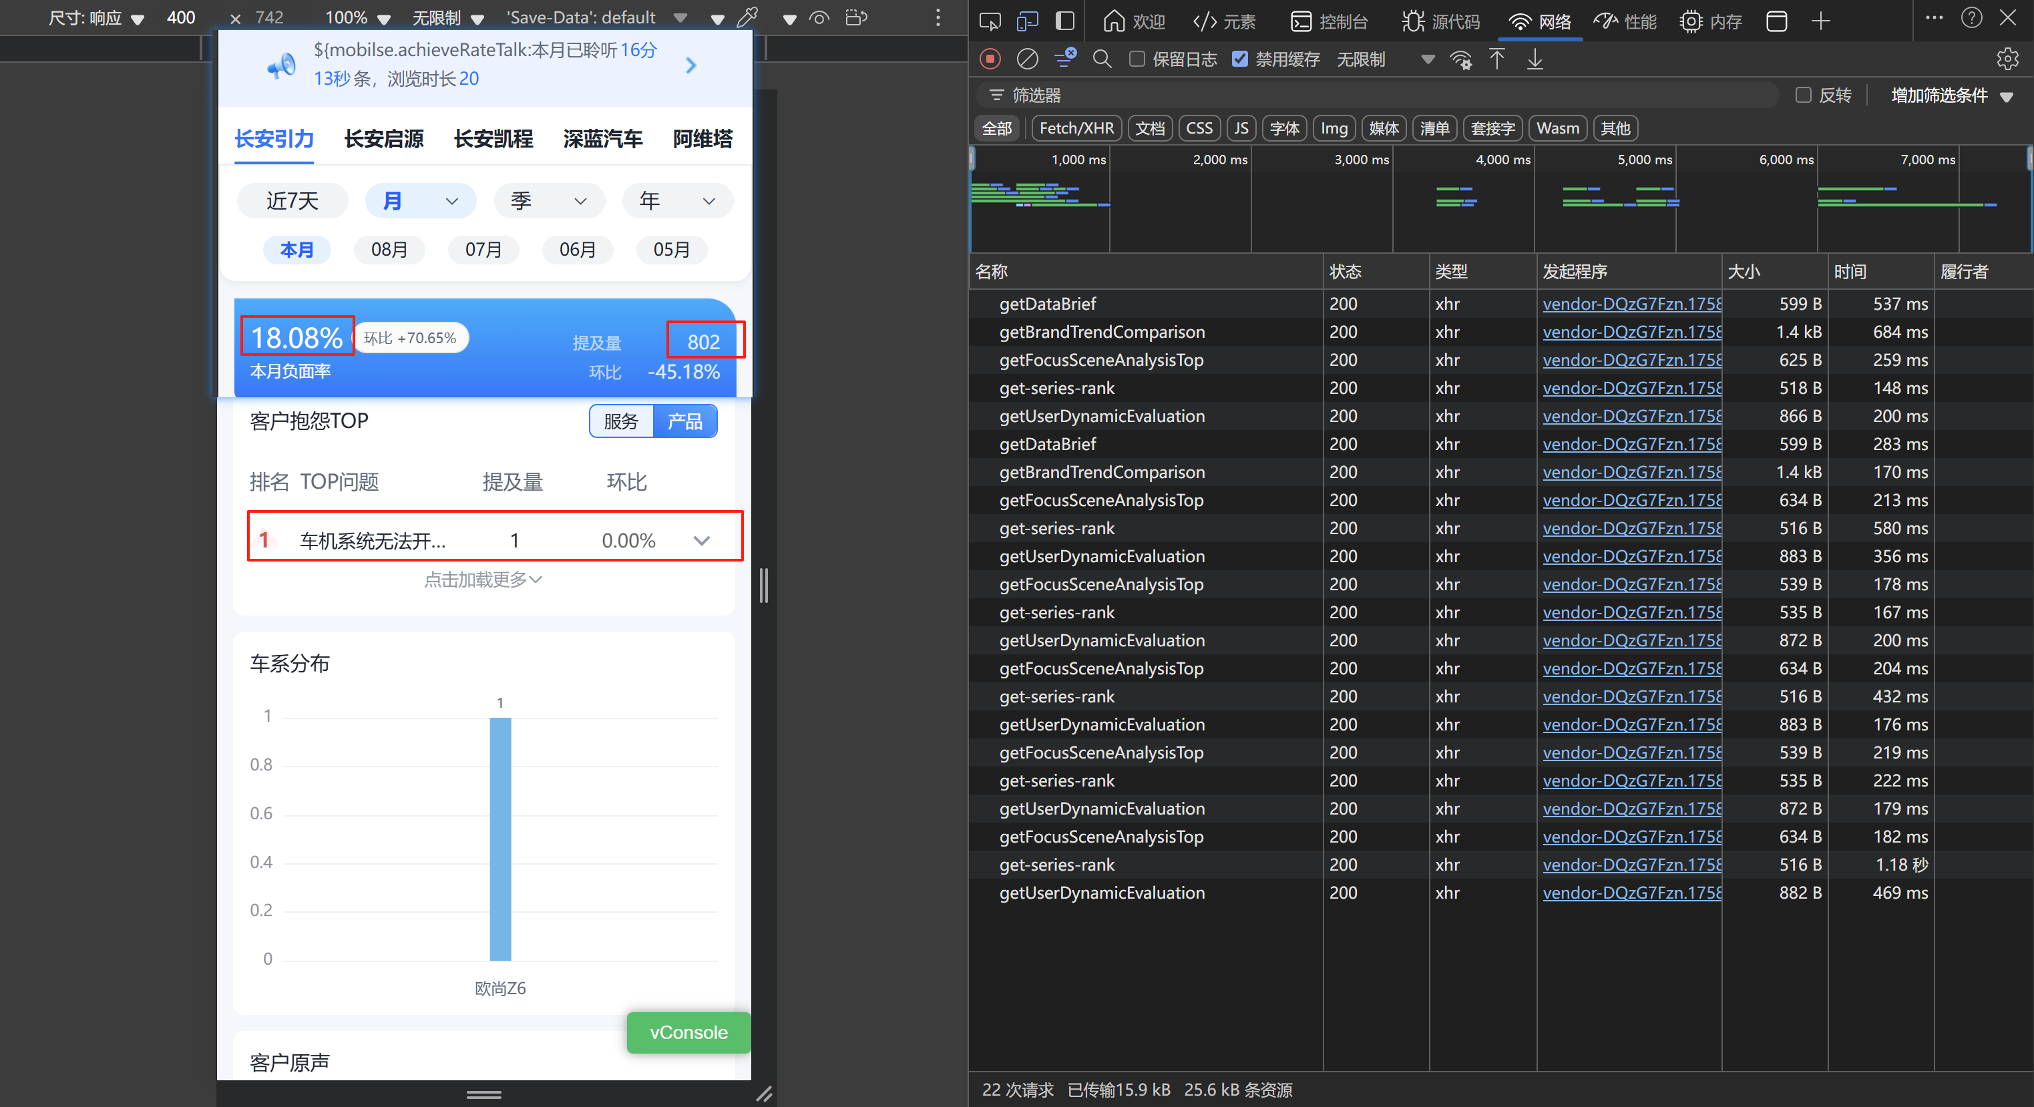Viewport: 2034px width, 1107px height.
Task: Click the 3,000 ms timeline overview marker
Action: [1362, 160]
